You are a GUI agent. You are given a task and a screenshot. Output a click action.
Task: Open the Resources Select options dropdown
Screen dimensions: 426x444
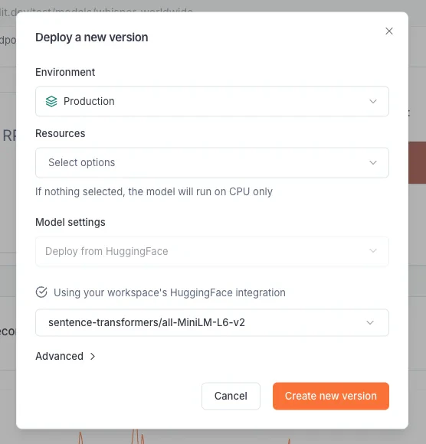click(x=212, y=162)
